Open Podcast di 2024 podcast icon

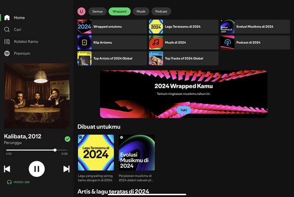[x=227, y=43]
